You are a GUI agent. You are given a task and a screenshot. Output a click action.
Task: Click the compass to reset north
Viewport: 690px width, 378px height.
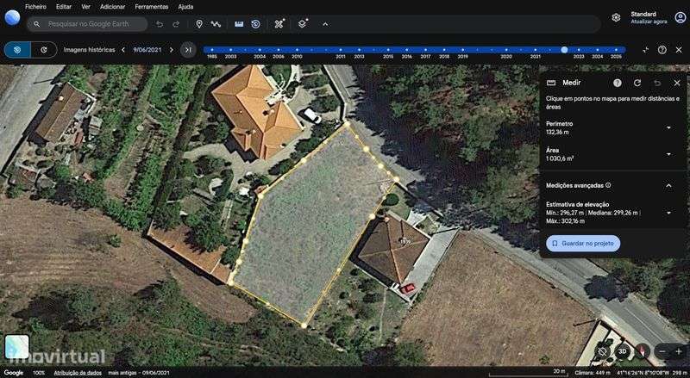(x=642, y=351)
